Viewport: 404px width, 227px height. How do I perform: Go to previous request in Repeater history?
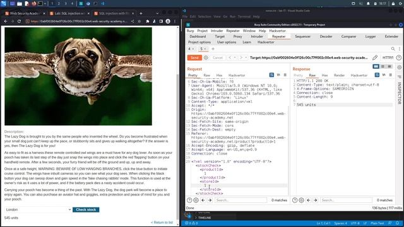coord(230,57)
